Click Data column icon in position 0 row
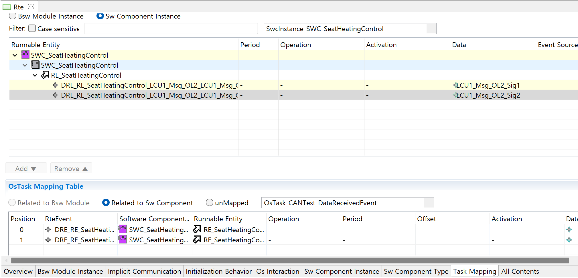 (569, 229)
